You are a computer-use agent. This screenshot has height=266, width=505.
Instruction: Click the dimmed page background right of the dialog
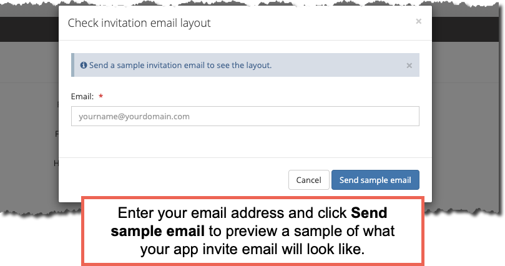pyautogui.click(x=466, y=129)
